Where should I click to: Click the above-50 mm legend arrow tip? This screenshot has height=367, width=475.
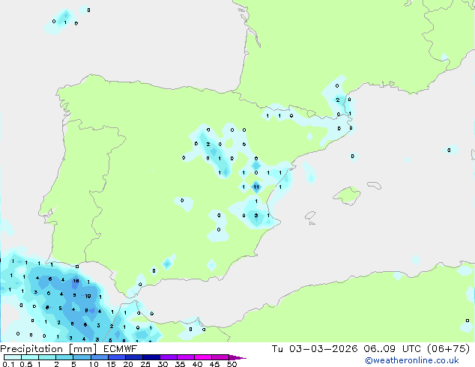pyautogui.click(x=237, y=357)
